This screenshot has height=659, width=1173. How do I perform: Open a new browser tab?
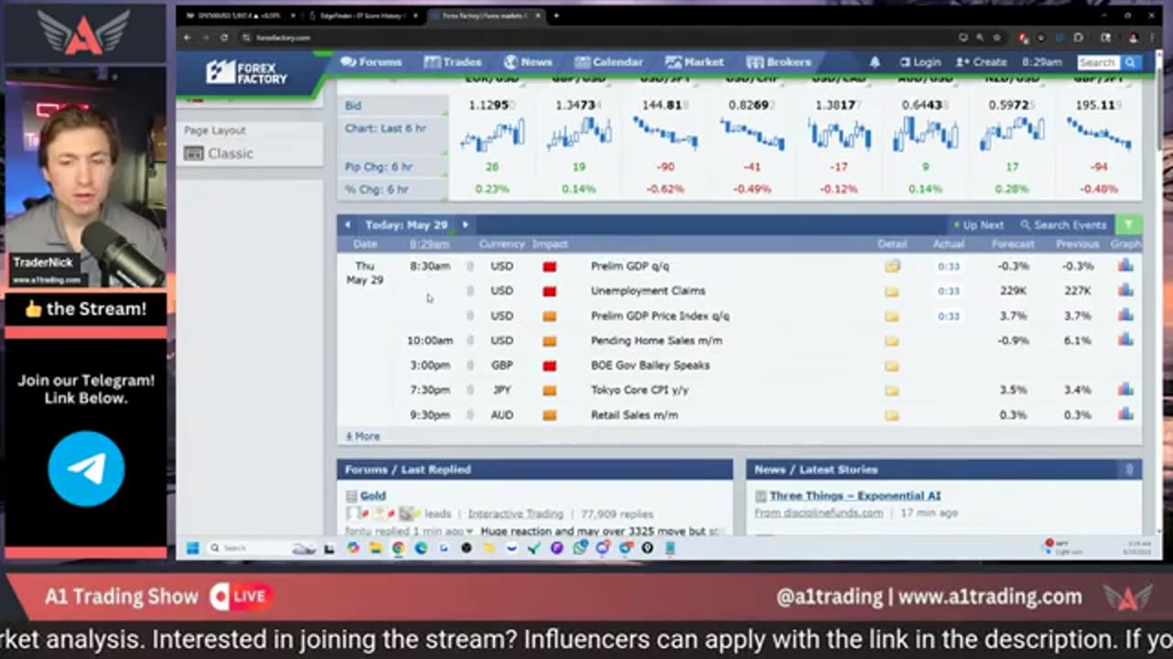pos(555,16)
